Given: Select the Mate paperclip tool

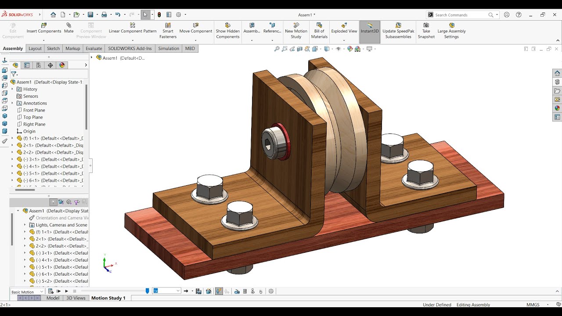Looking at the screenshot, I should (68, 28).
